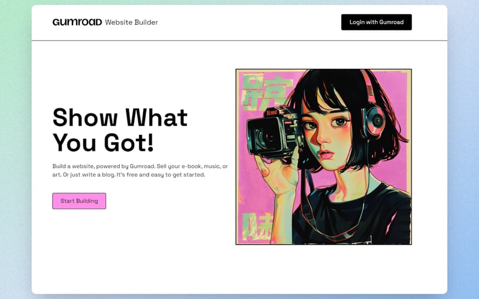The height and width of the screenshot is (299, 479).
Task: Click the "Build a website, powered by Gumroad" paragraph
Action: 140,170
